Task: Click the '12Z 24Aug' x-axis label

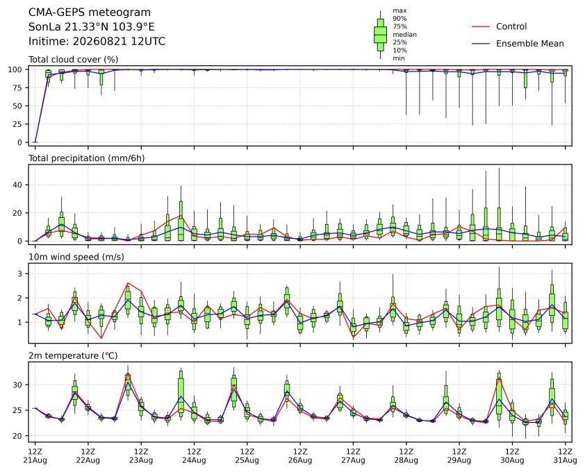Action: point(194,456)
